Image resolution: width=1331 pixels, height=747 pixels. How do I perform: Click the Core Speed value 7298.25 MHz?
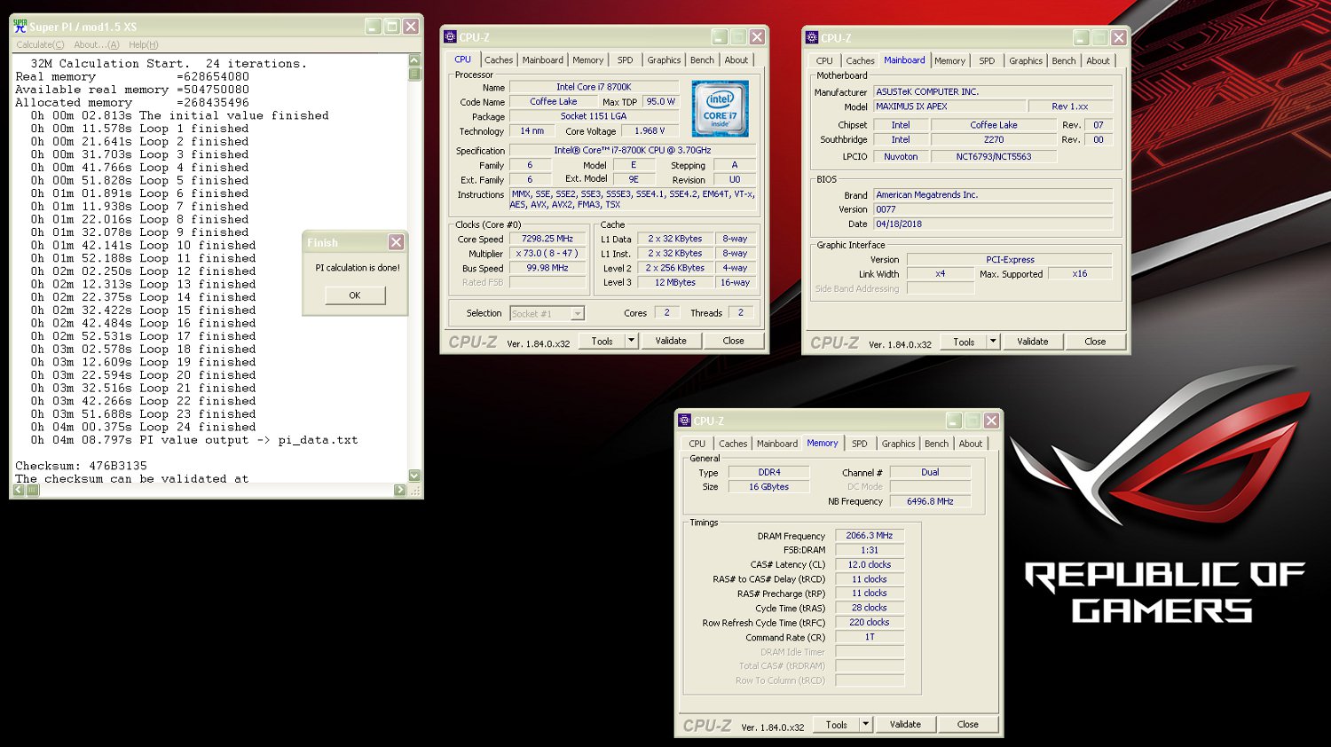tap(547, 239)
